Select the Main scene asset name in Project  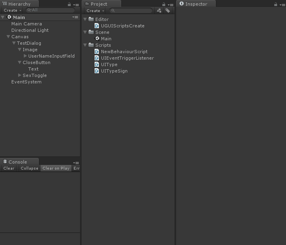click(x=106, y=39)
